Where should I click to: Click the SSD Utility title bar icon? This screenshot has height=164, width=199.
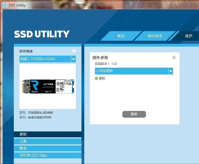(5, 5)
